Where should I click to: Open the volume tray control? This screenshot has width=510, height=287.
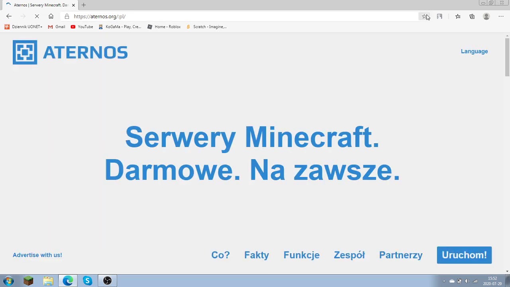467,281
